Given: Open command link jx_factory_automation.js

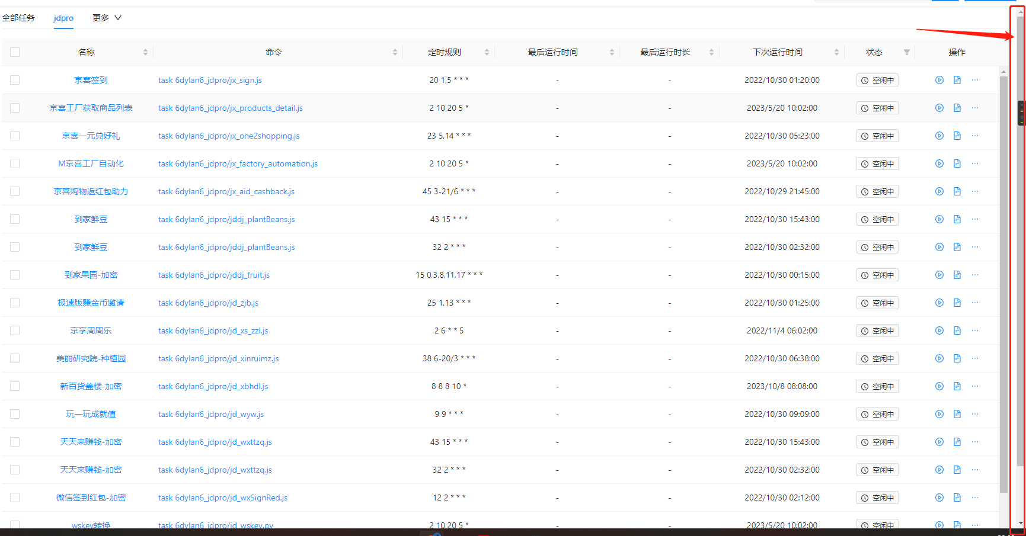Looking at the screenshot, I should (x=238, y=163).
